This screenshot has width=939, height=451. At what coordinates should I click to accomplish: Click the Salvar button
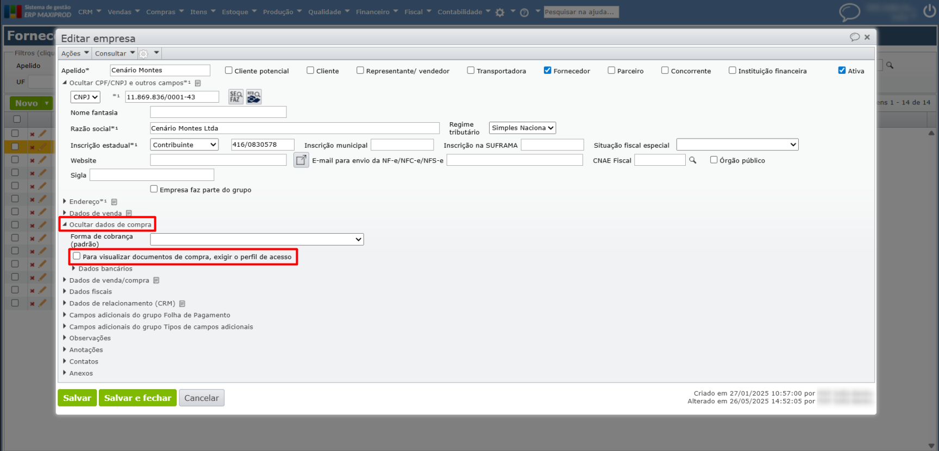point(77,398)
